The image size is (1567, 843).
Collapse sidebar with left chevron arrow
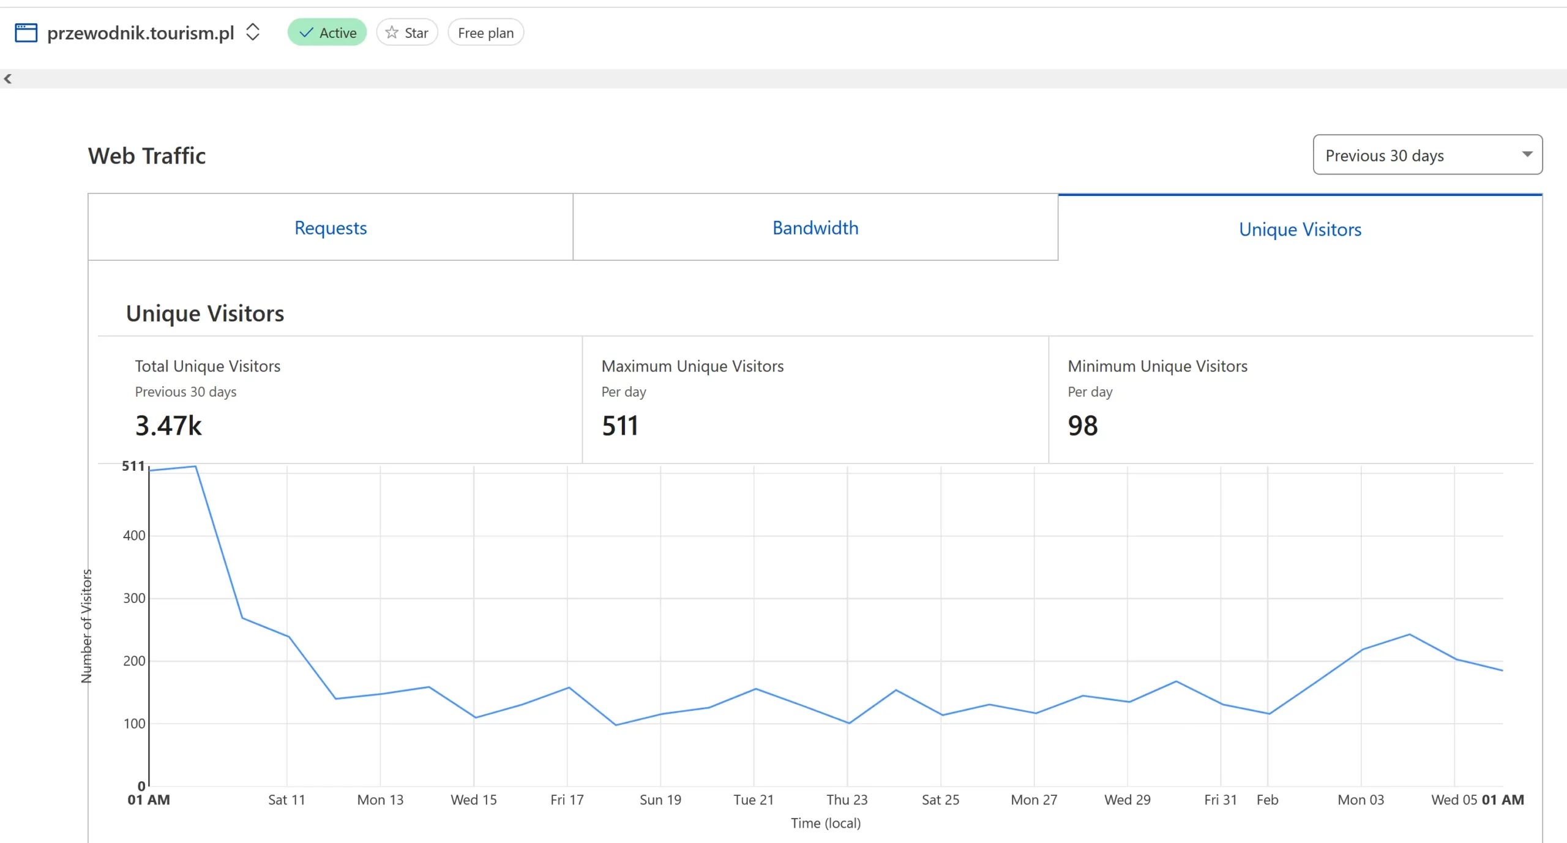(8, 78)
